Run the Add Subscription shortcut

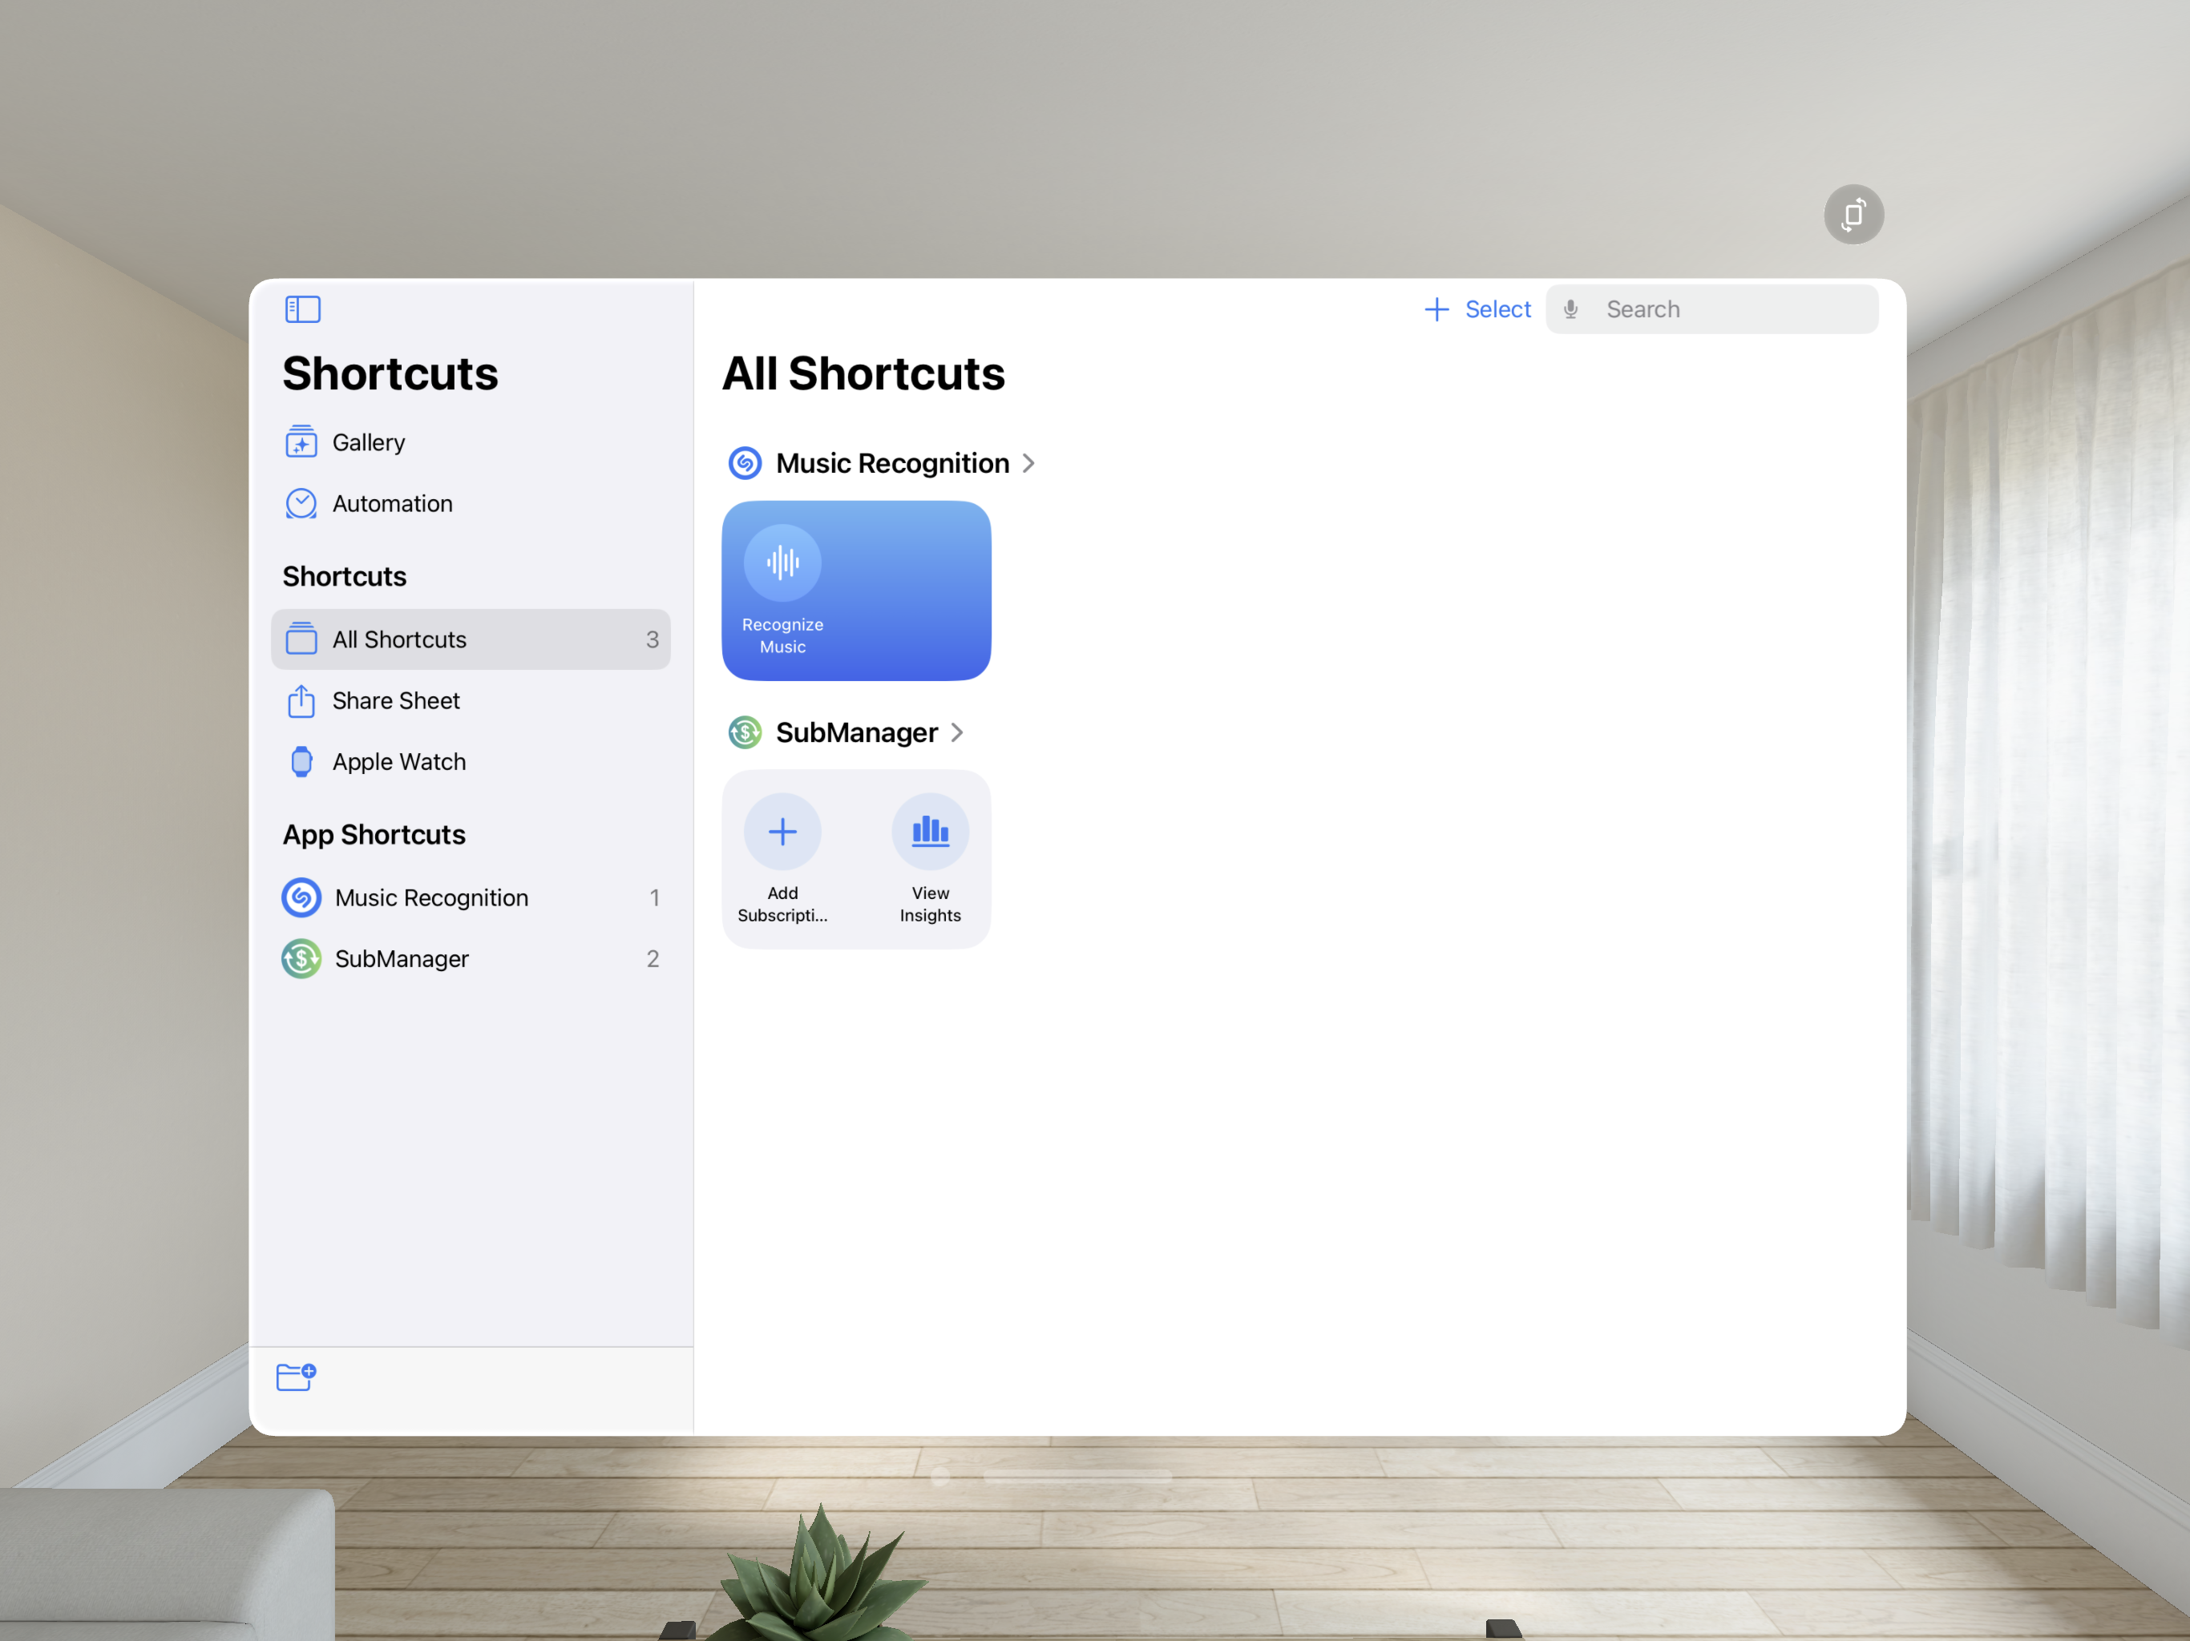click(783, 859)
